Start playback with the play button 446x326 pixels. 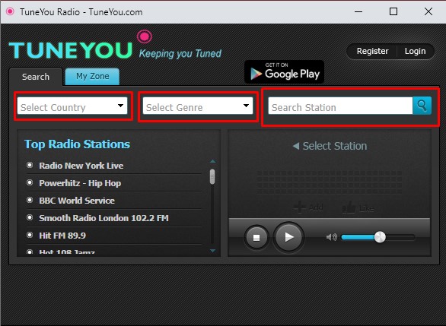(288, 237)
